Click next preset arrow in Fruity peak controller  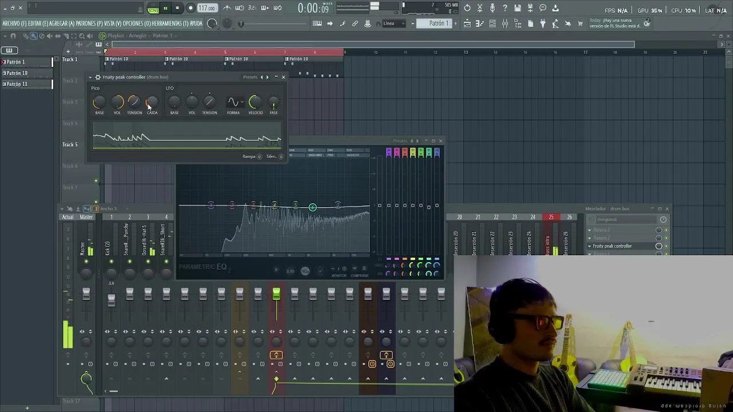tap(267, 77)
